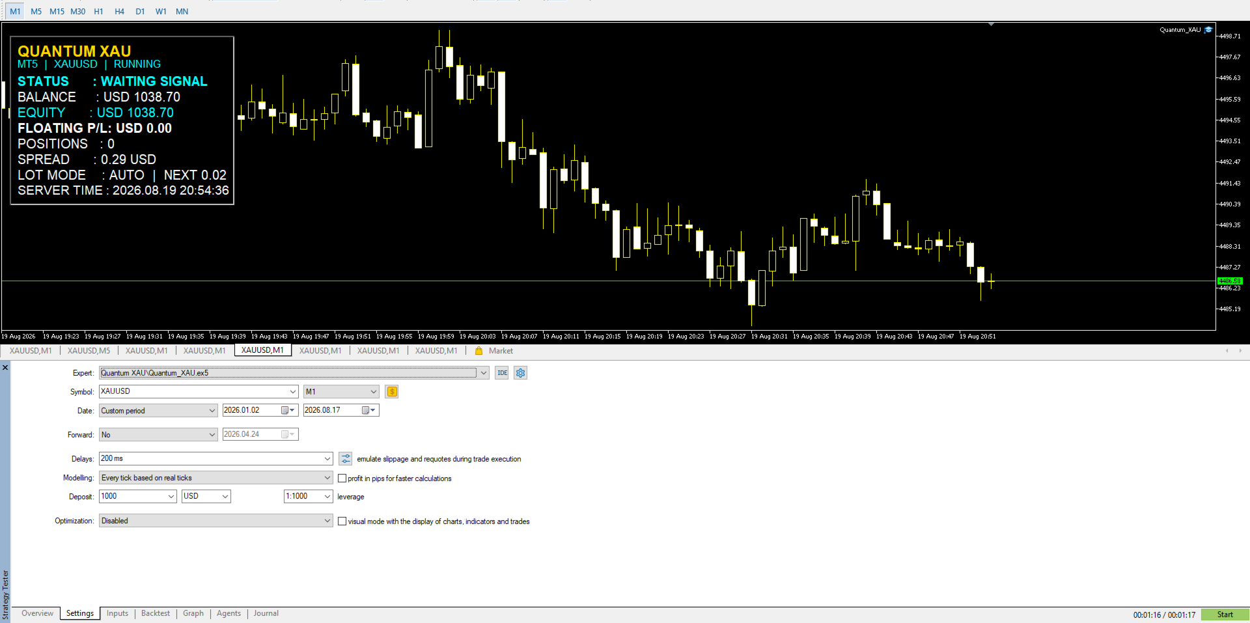This screenshot has height=623, width=1250.
Task: Click the green Start button
Action: pos(1225,615)
